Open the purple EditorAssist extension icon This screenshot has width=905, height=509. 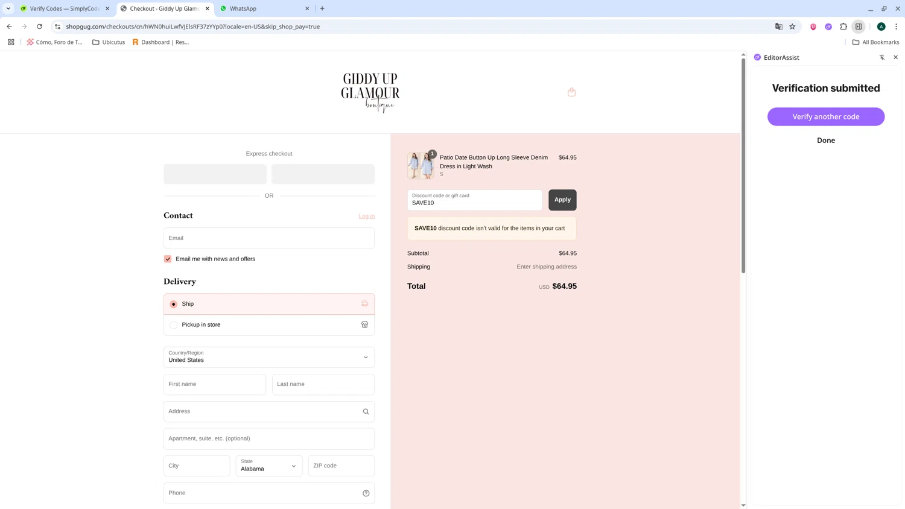pyautogui.click(x=828, y=27)
